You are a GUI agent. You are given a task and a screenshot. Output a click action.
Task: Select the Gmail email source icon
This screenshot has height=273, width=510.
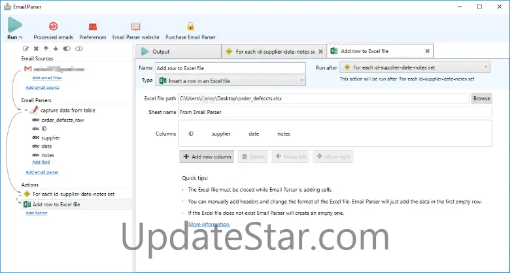point(28,69)
